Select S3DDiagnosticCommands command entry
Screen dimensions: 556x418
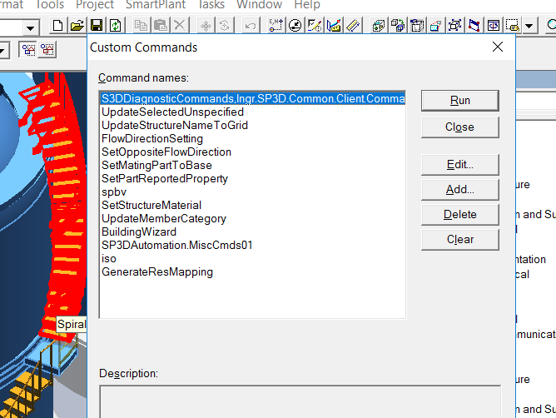coord(252,98)
